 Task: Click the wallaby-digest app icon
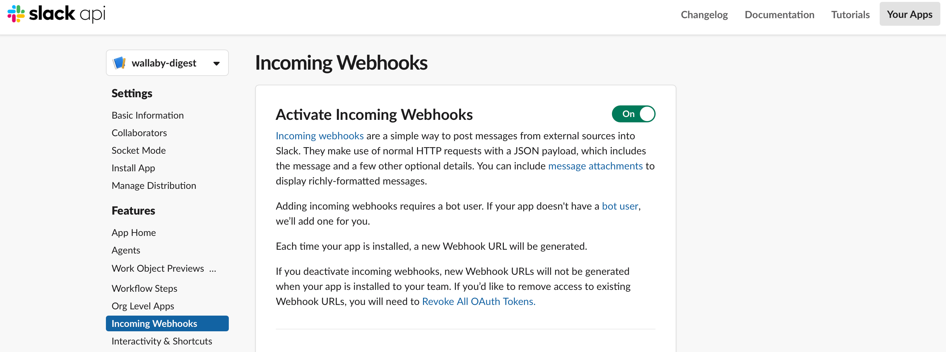tap(119, 63)
